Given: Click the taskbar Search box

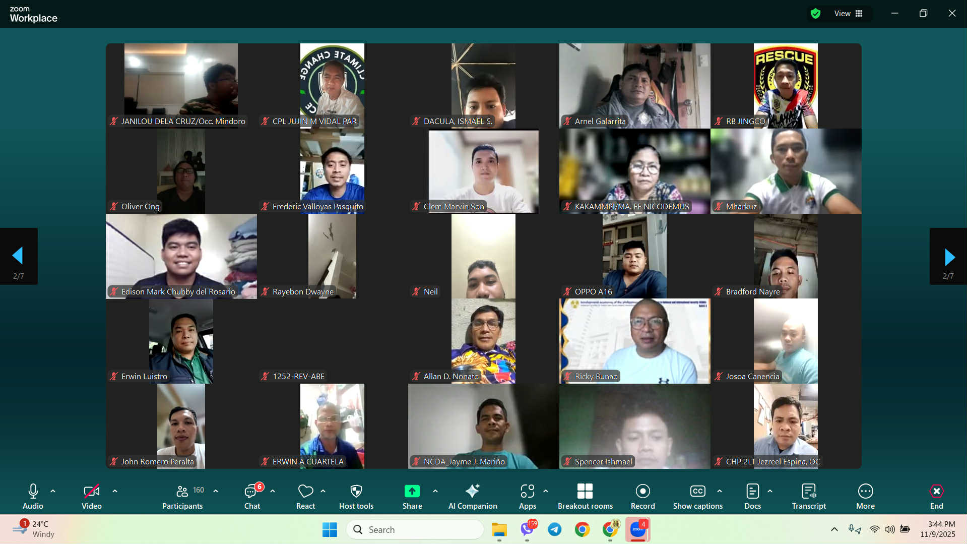Looking at the screenshot, I should [x=415, y=529].
